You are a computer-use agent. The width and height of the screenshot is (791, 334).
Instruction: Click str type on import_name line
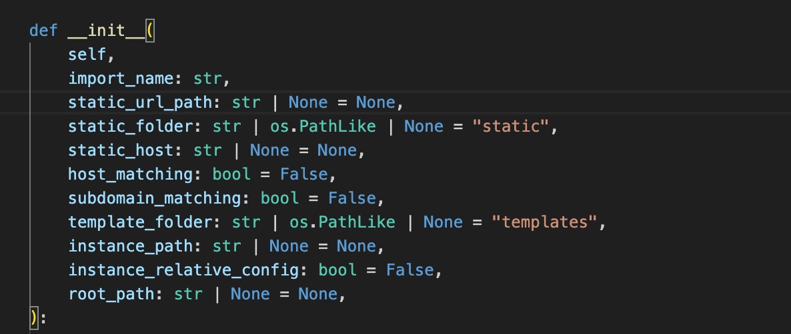[207, 79]
